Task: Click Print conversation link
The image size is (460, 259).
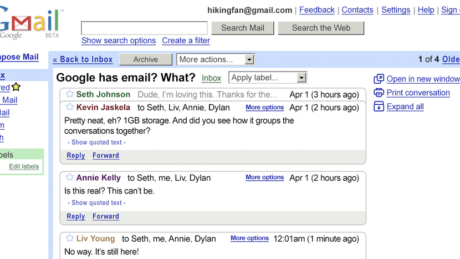Action: coord(418,93)
